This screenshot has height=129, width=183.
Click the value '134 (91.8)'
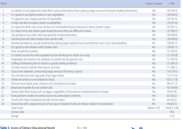172,23
